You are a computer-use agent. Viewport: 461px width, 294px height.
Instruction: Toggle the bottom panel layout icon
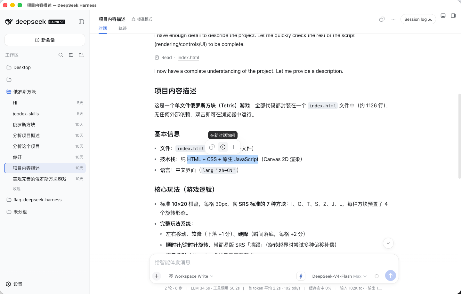pos(443,16)
